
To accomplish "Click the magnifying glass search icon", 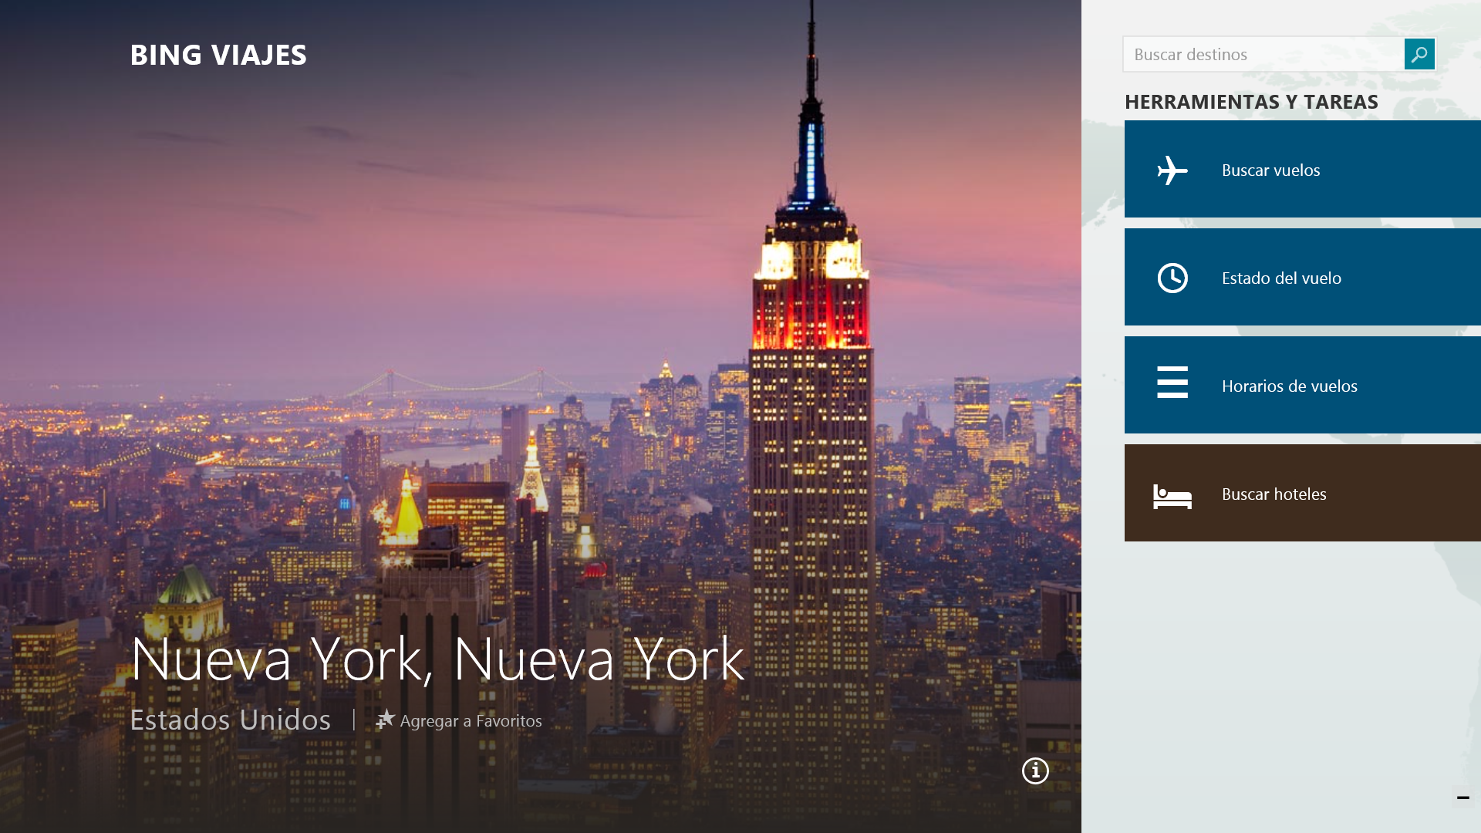I will 1419,54.
